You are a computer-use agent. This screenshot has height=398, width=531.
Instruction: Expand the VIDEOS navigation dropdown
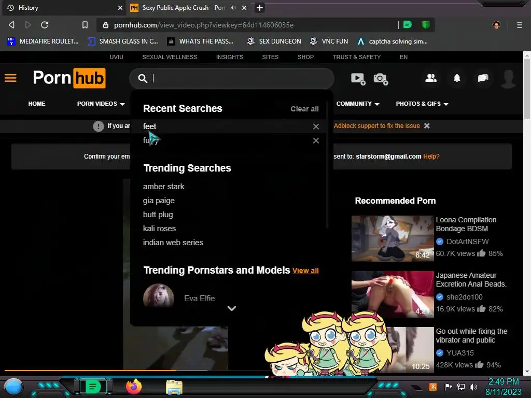click(x=101, y=104)
